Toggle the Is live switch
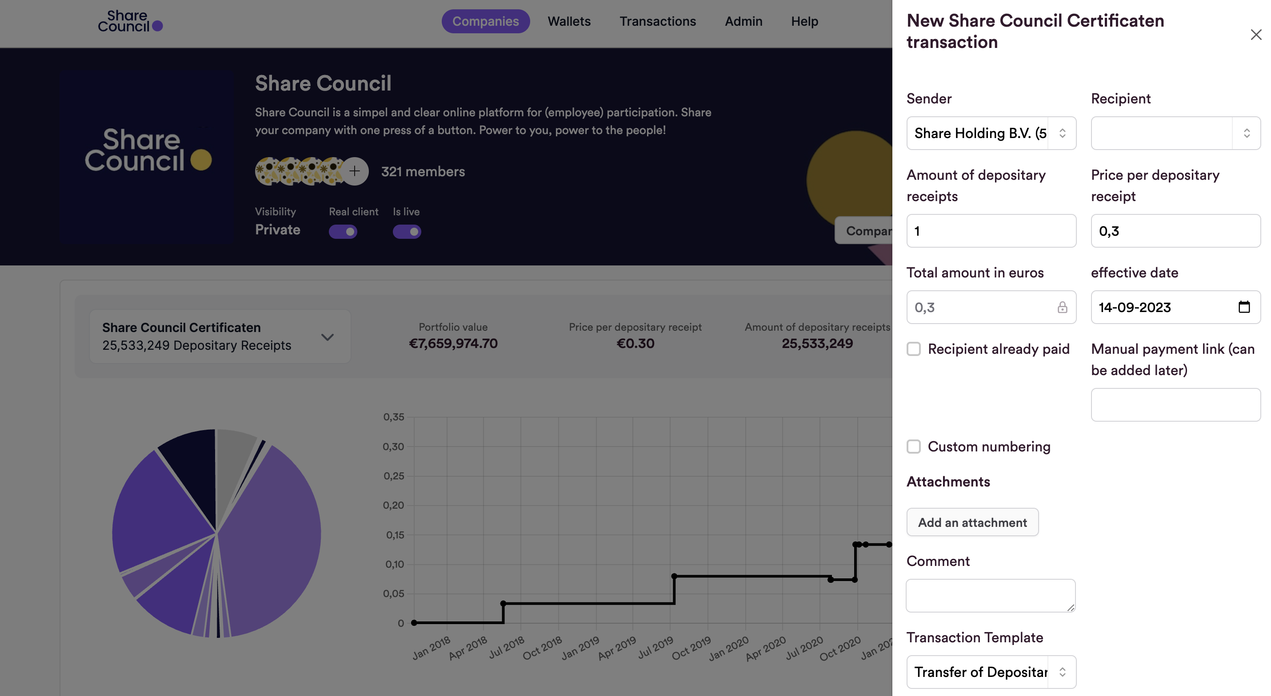Screen dimensions: 1271x696 click(x=407, y=232)
